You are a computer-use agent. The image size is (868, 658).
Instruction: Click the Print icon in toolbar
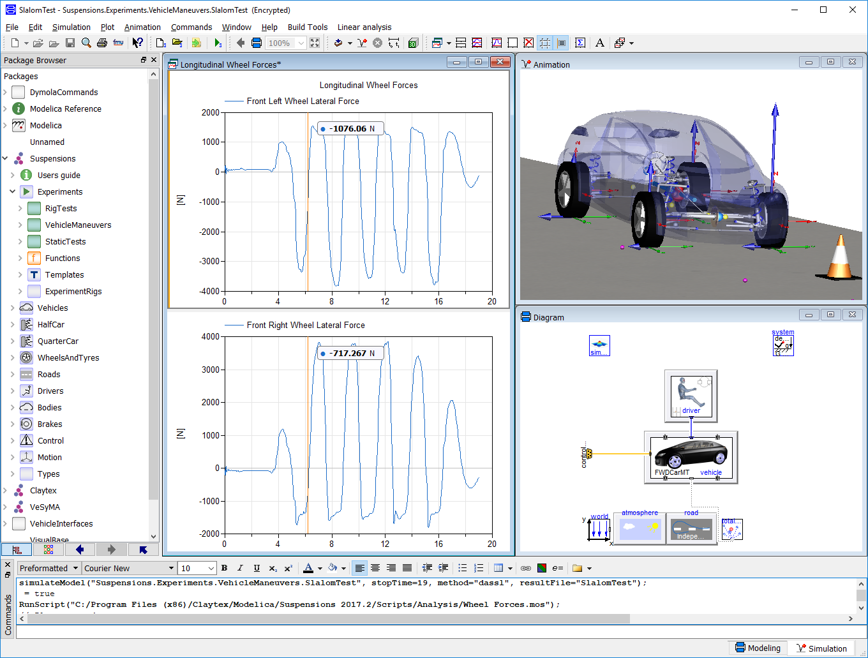tap(102, 43)
